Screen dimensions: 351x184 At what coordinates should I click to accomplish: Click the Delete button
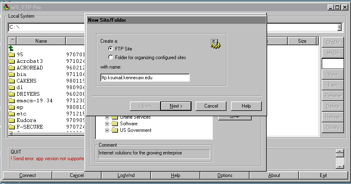333,106
